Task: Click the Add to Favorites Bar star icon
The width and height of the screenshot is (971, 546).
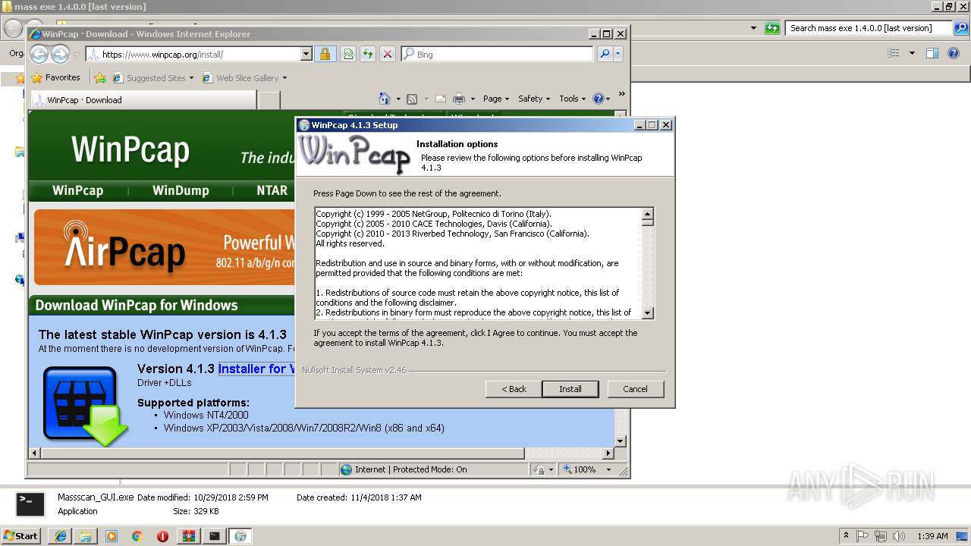Action: pos(100,77)
